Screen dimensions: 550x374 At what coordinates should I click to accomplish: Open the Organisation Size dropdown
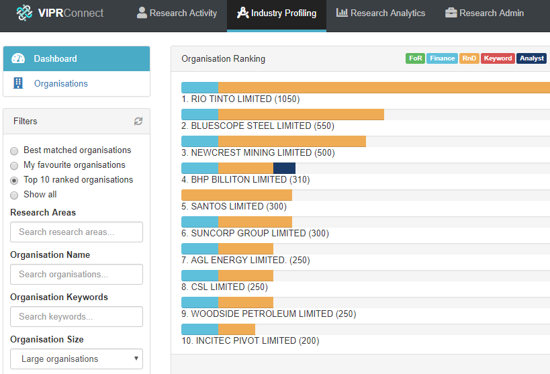(x=77, y=359)
